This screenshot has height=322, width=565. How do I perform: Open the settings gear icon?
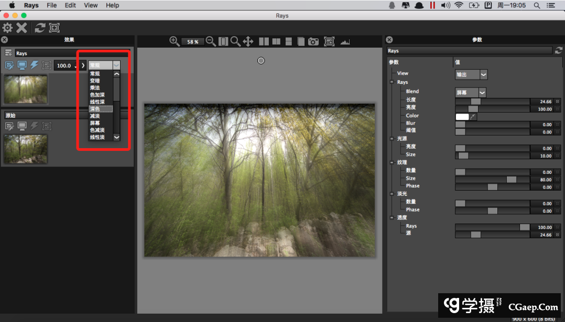(x=7, y=28)
